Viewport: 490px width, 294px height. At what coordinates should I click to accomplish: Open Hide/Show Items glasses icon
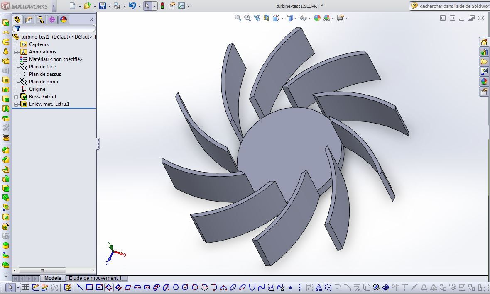point(303,18)
